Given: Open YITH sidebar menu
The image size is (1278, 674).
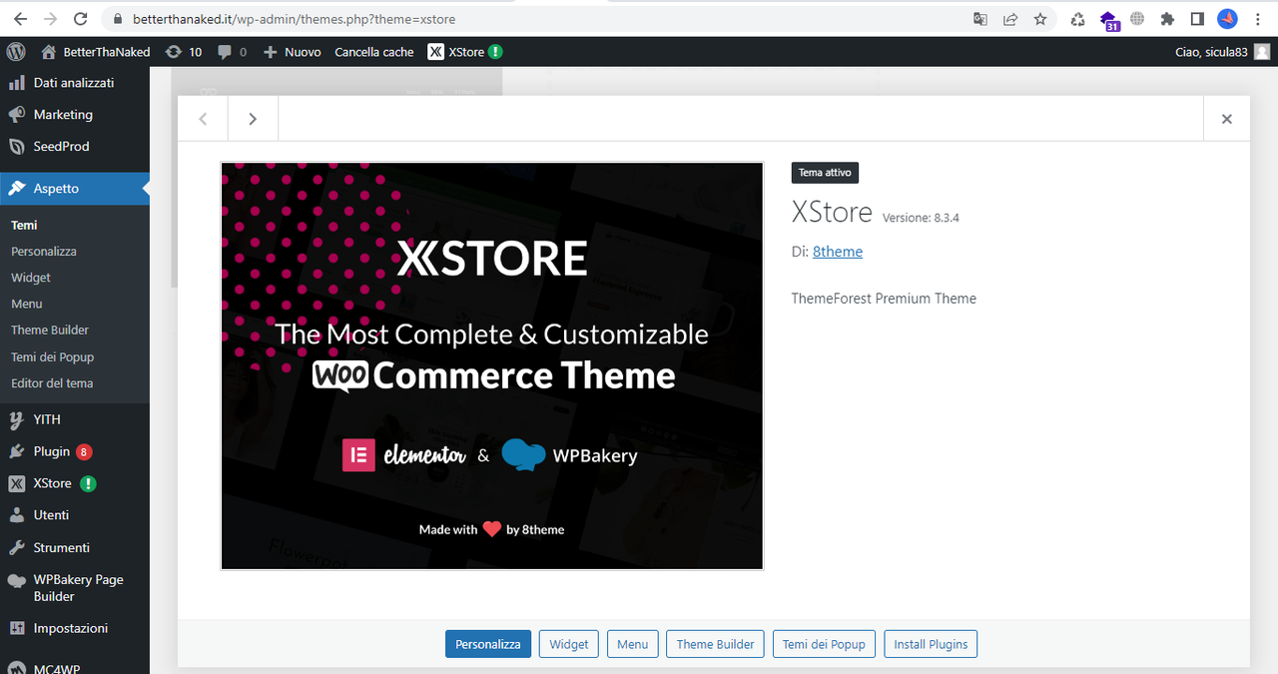Looking at the screenshot, I should pyautogui.click(x=75, y=419).
